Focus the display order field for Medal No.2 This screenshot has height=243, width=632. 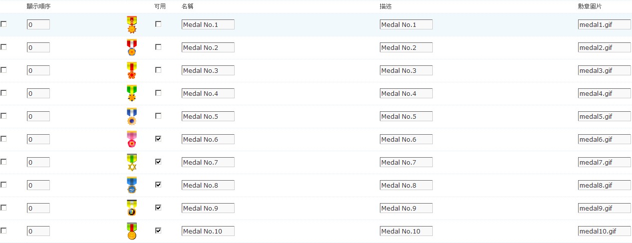[x=38, y=47]
